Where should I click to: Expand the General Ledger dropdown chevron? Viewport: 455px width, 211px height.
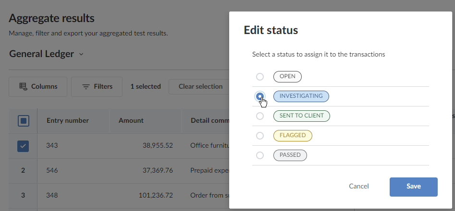point(81,54)
